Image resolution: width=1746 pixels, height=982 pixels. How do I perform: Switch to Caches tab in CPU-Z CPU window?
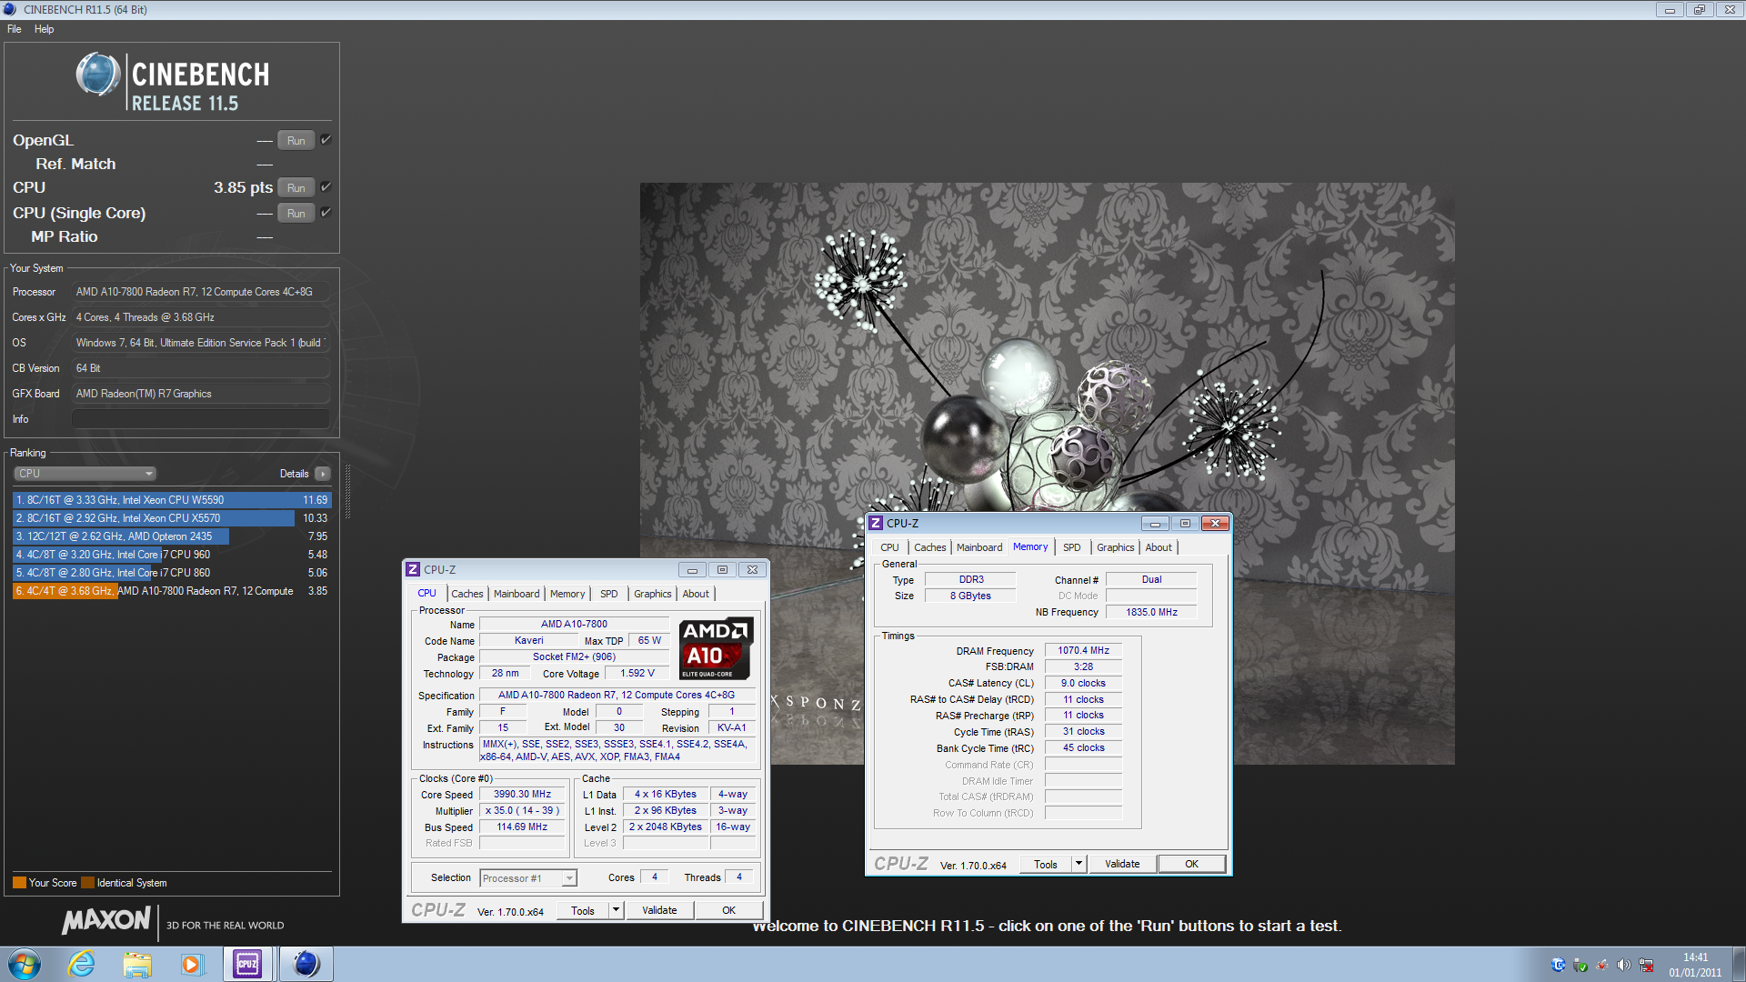tap(467, 594)
